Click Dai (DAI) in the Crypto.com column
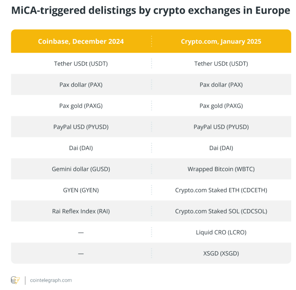 221,148
